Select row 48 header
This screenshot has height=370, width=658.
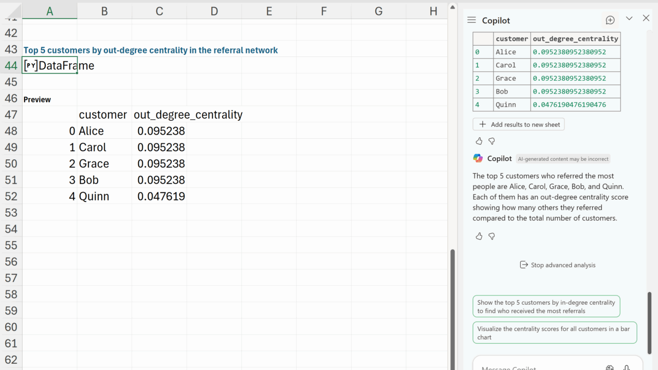tap(11, 131)
